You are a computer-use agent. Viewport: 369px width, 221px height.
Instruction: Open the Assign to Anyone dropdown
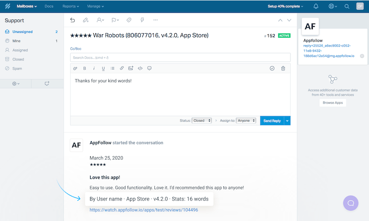point(246,121)
